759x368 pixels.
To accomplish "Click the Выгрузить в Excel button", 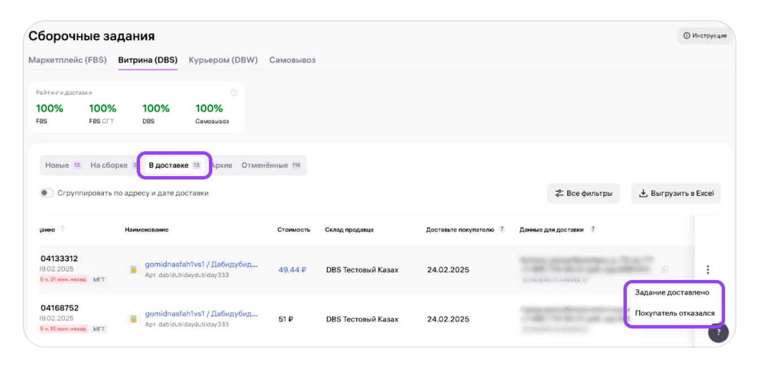I will 676,193.
